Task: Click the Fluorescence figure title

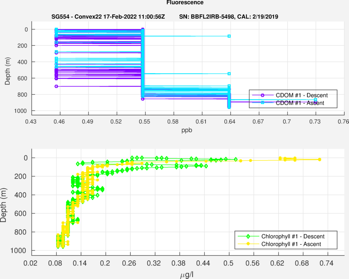Action: pos(185,3)
